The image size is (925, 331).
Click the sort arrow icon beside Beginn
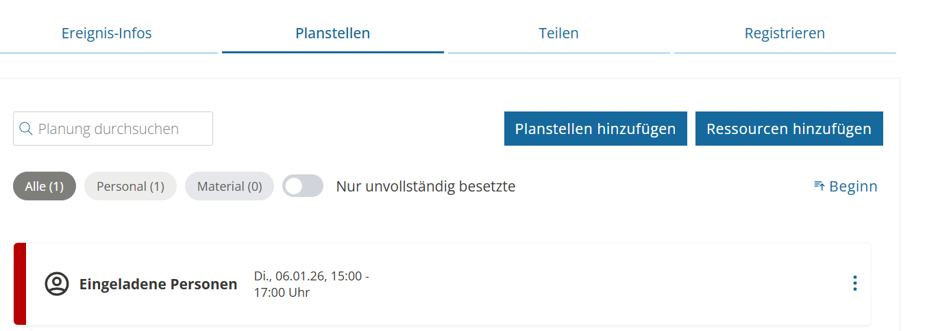[819, 186]
